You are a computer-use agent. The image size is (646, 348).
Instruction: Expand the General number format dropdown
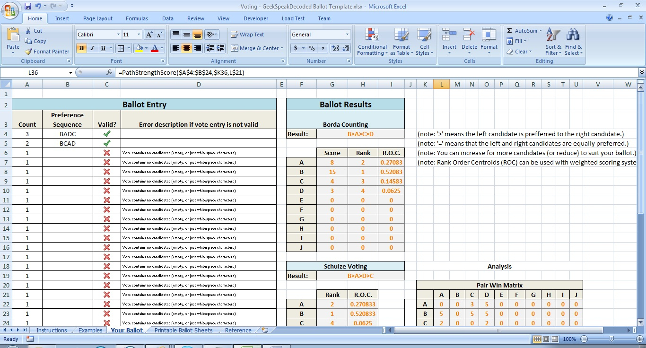tap(347, 35)
